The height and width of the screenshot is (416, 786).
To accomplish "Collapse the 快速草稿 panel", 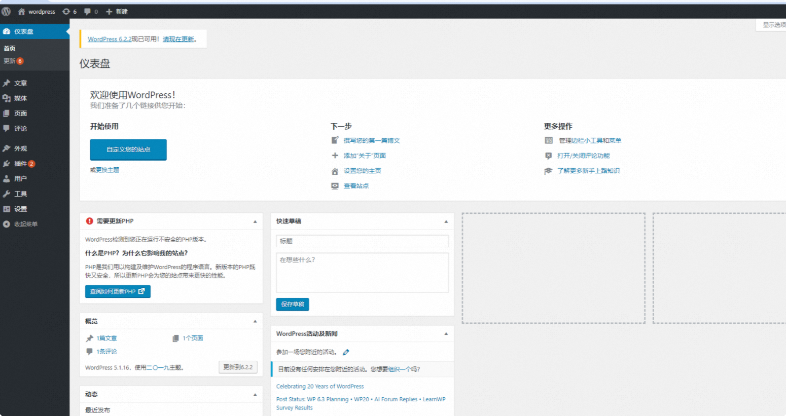I will click(x=446, y=221).
